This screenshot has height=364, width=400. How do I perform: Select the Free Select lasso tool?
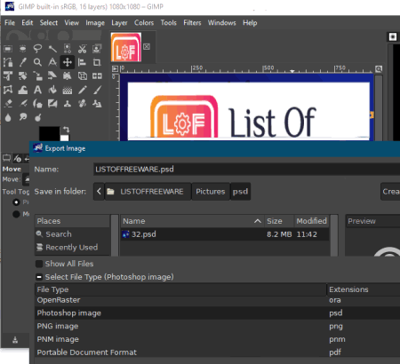(x=37, y=49)
